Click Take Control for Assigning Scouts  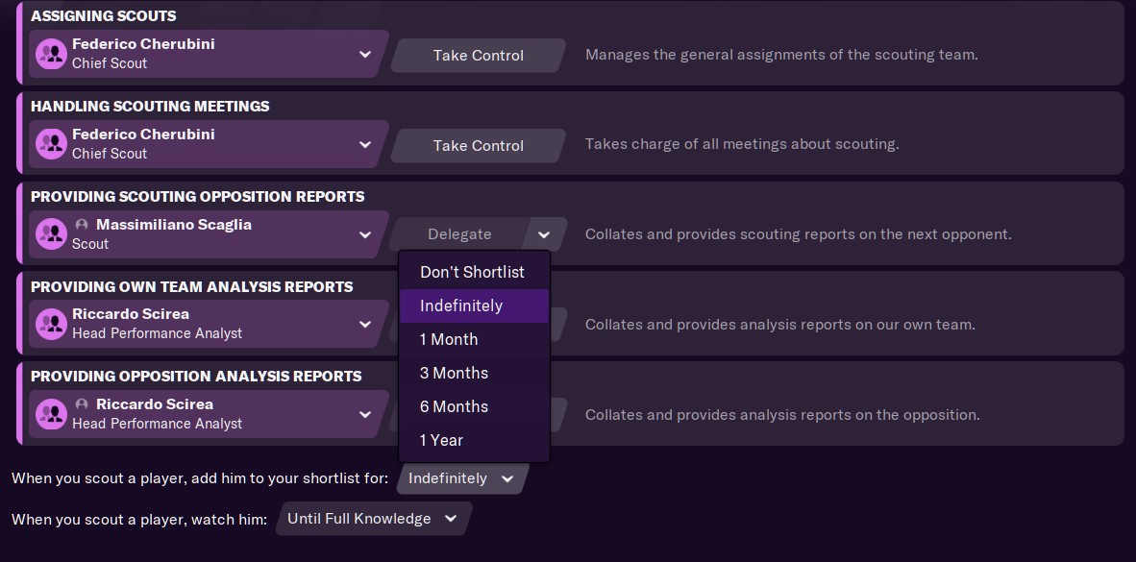pos(478,55)
